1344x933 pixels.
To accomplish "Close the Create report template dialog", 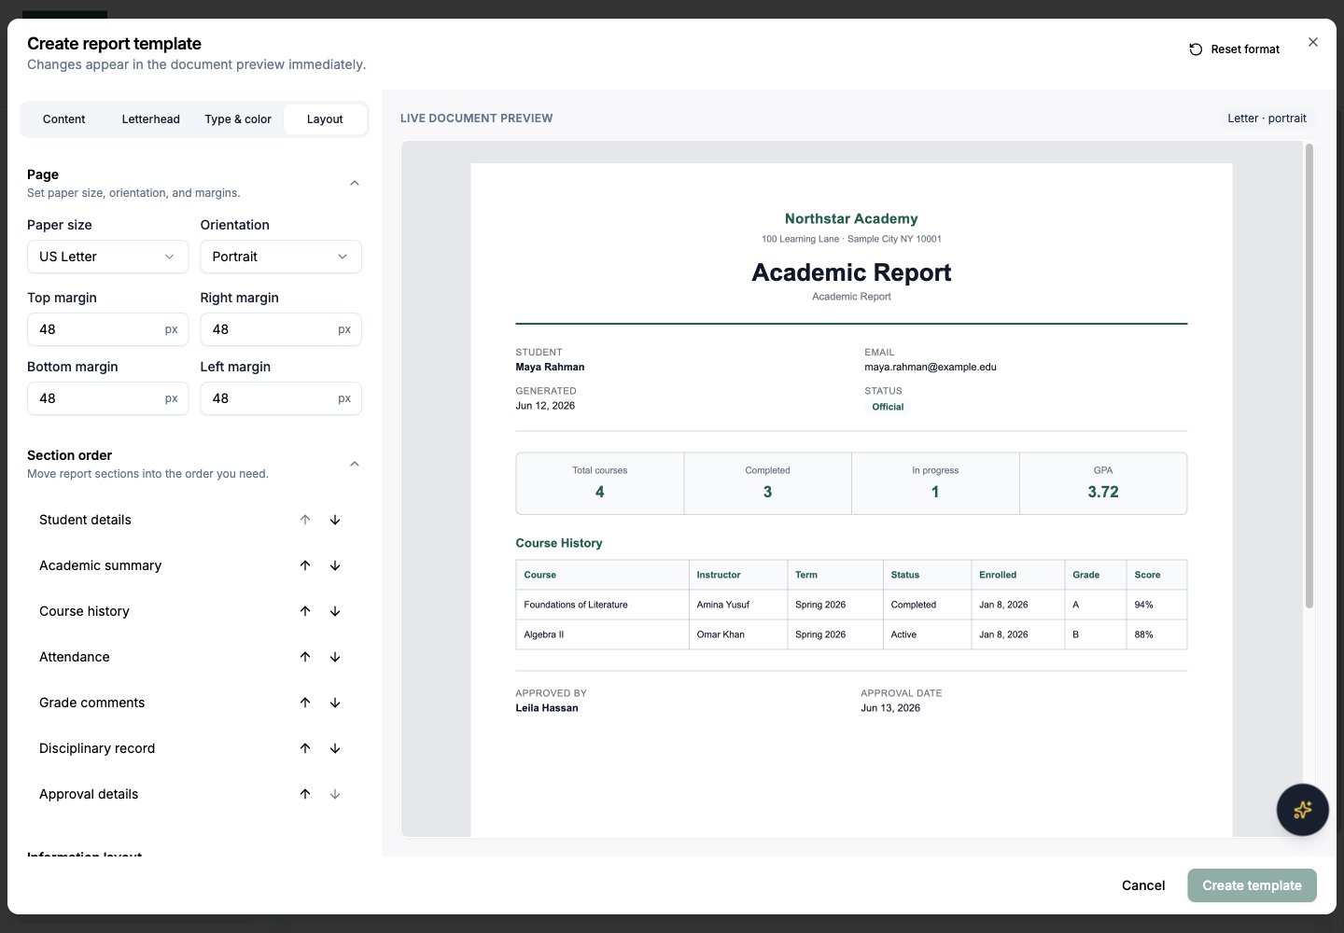I will 1313,42.
